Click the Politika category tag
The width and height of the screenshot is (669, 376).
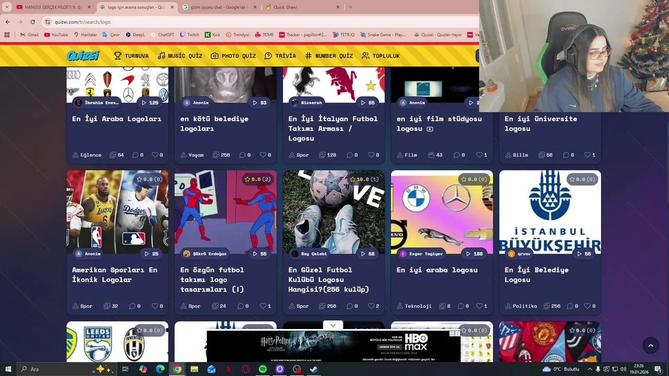click(x=521, y=306)
